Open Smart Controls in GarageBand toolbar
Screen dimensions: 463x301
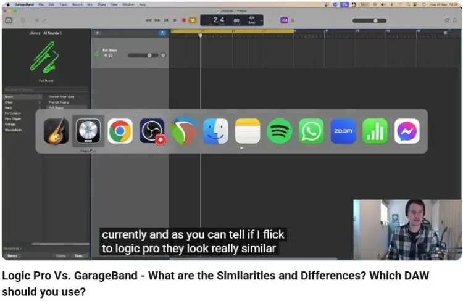[x=36, y=20]
